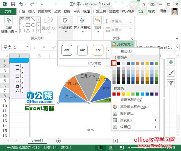Viewport: 181px width, 151px height.
Task: Switch to the 页面布局 tab
Action: coord(44,11)
